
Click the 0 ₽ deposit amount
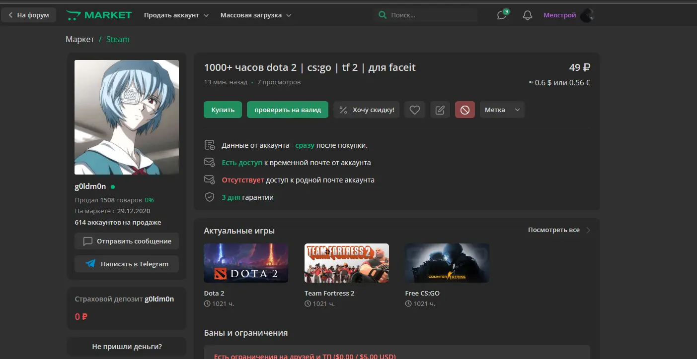(81, 316)
